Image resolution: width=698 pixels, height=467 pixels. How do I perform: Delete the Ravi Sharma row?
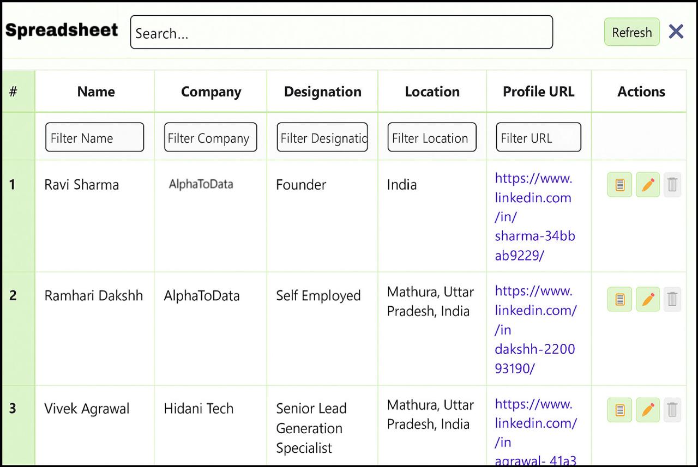672,185
